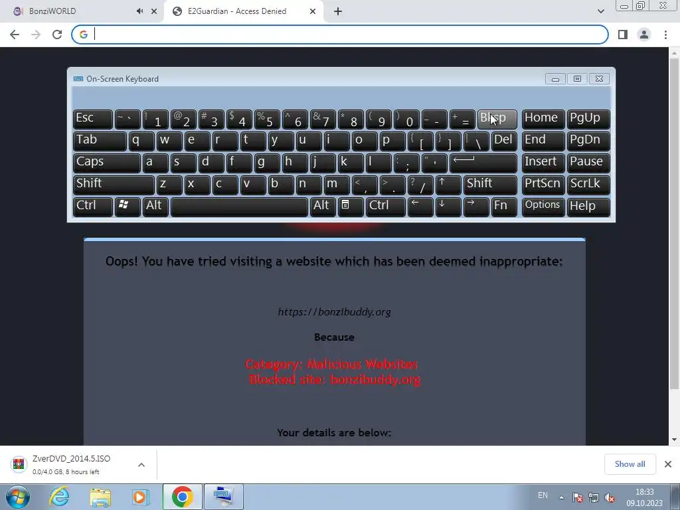
Task: Click the Pause key
Action: (588, 163)
